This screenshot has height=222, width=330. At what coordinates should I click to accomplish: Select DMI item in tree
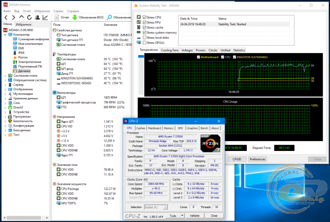pyautogui.click(x=21, y=48)
